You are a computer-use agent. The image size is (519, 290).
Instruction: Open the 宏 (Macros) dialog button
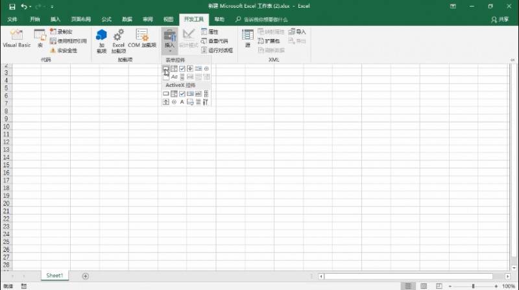pyautogui.click(x=40, y=38)
